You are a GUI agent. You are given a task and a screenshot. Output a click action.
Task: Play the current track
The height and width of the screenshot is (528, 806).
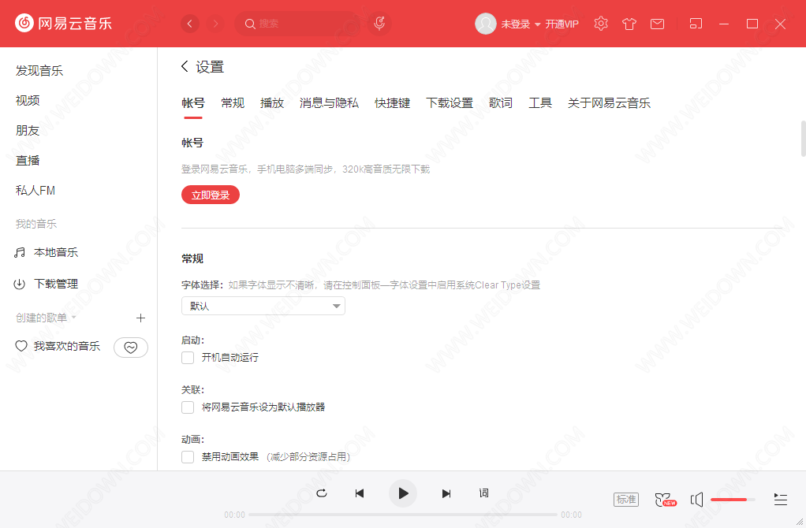pyautogui.click(x=403, y=493)
